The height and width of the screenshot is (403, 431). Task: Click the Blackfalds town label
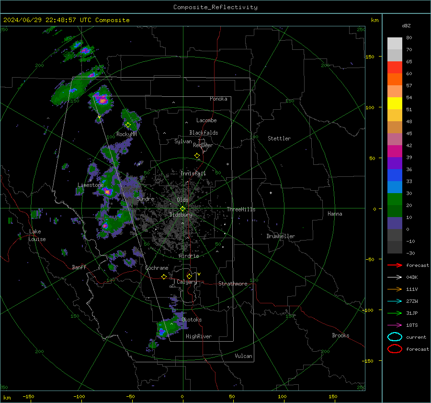[204, 133]
